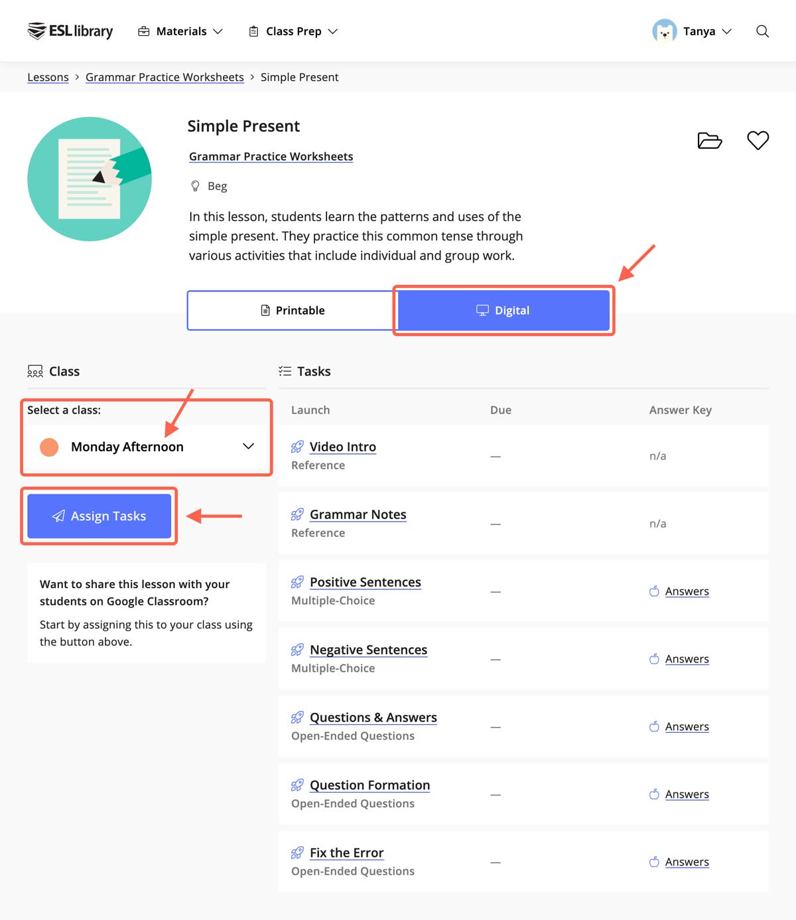Click the Simple Present breadcrumb text
Image resolution: width=796 pixels, height=920 pixels.
click(x=299, y=77)
